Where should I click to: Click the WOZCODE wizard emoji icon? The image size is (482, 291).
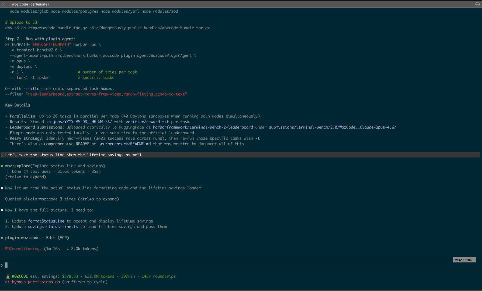coord(8,276)
